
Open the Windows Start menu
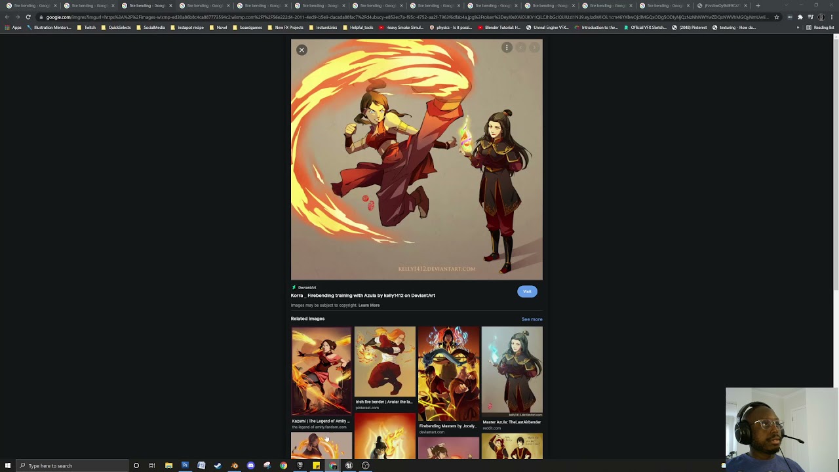pos(7,465)
